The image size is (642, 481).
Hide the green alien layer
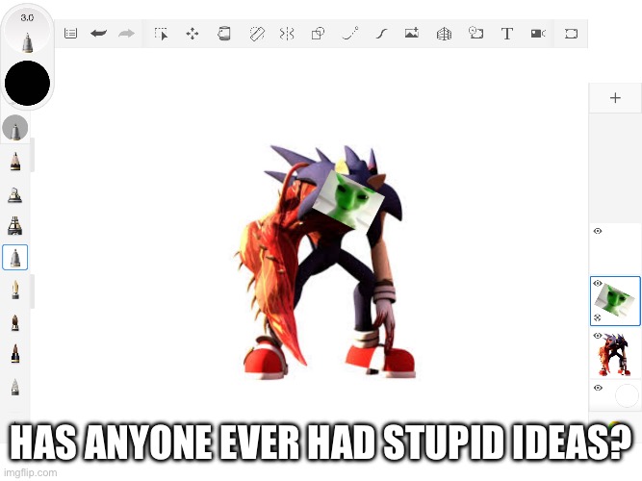(x=598, y=283)
